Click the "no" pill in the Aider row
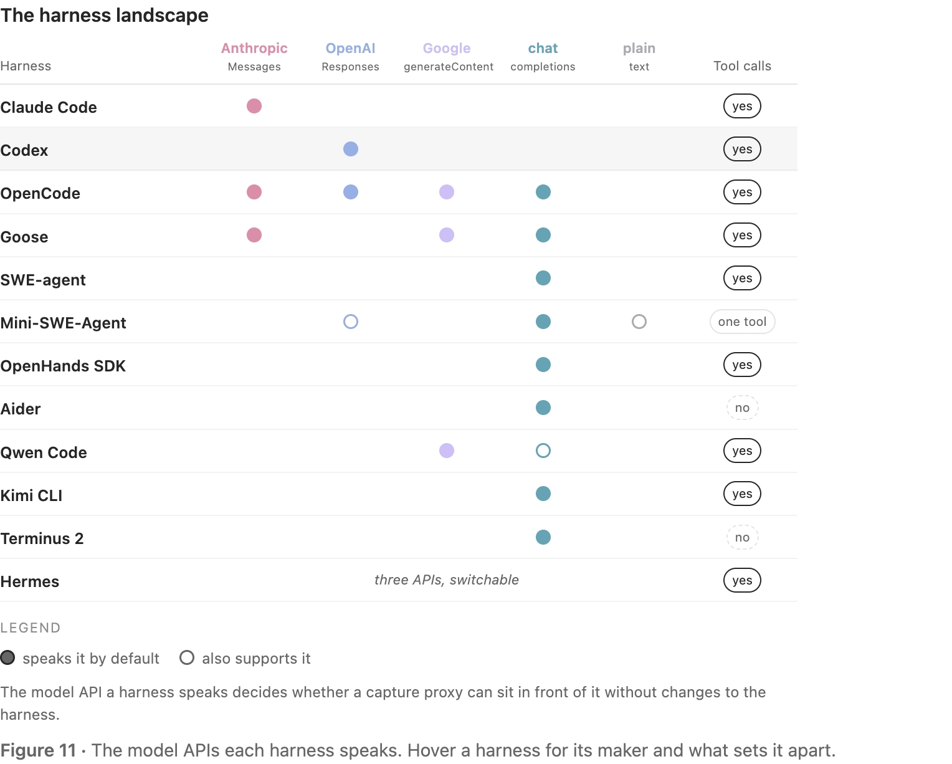The width and height of the screenshot is (952, 764). [x=742, y=408]
